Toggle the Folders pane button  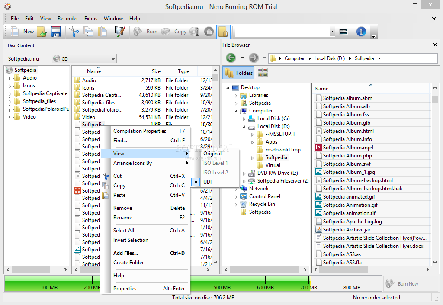click(x=239, y=73)
